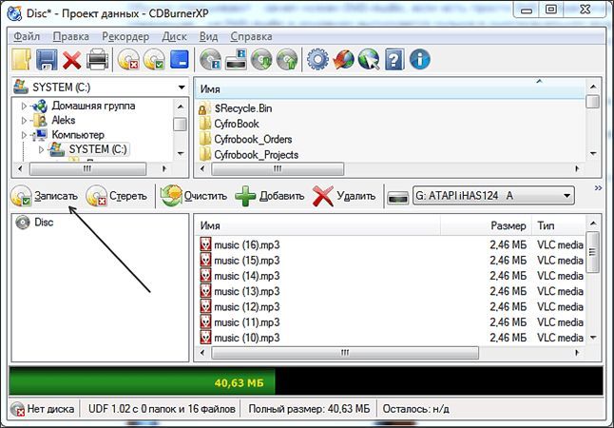Viewport: 614px width, 428px height.
Task: Click the top toolbar burn disc icon with green check
Action: point(154,60)
